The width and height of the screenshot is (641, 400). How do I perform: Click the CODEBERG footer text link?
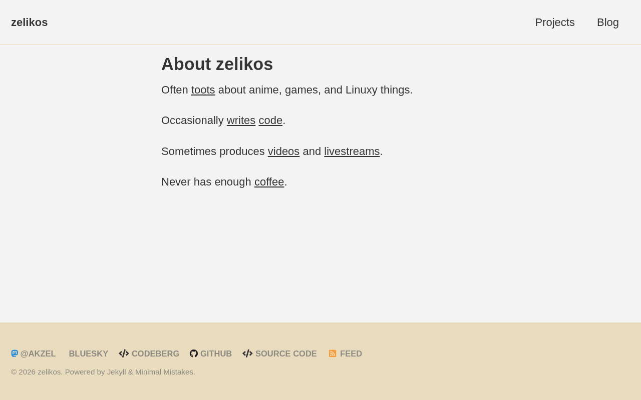[x=155, y=354]
